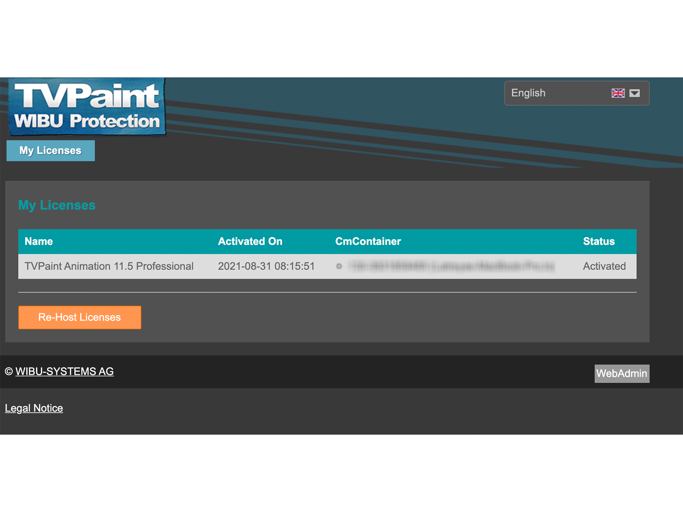Image resolution: width=683 pixels, height=512 pixels.
Task: Click the CmContainer column header
Action: (x=368, y=241)
